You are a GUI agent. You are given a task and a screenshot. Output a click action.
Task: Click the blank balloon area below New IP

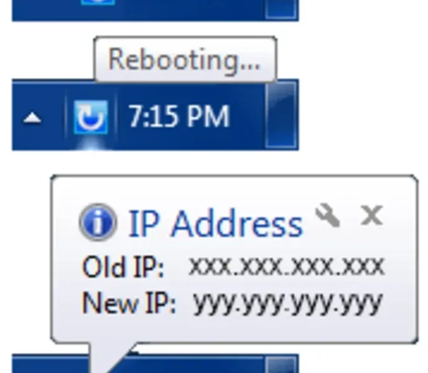[235, 329]
